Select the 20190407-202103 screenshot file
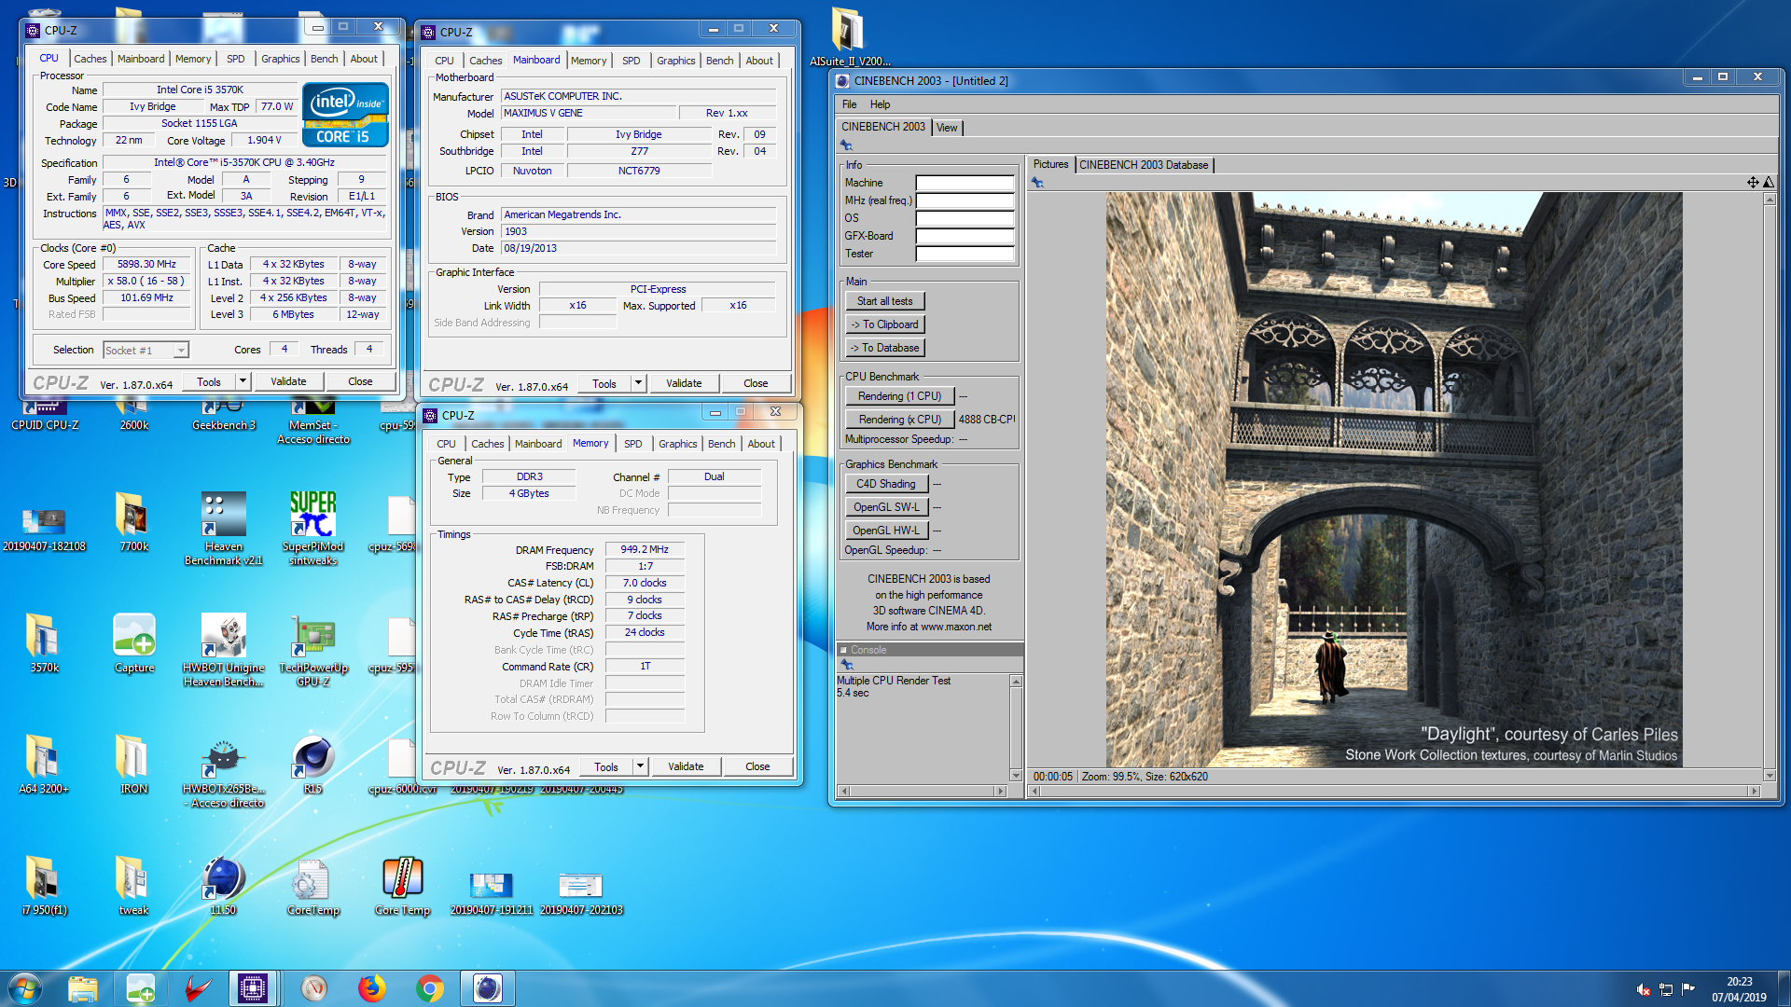Image resolution: width=1791 pixels, height=1007 pixels. click(x=581, y=892)
